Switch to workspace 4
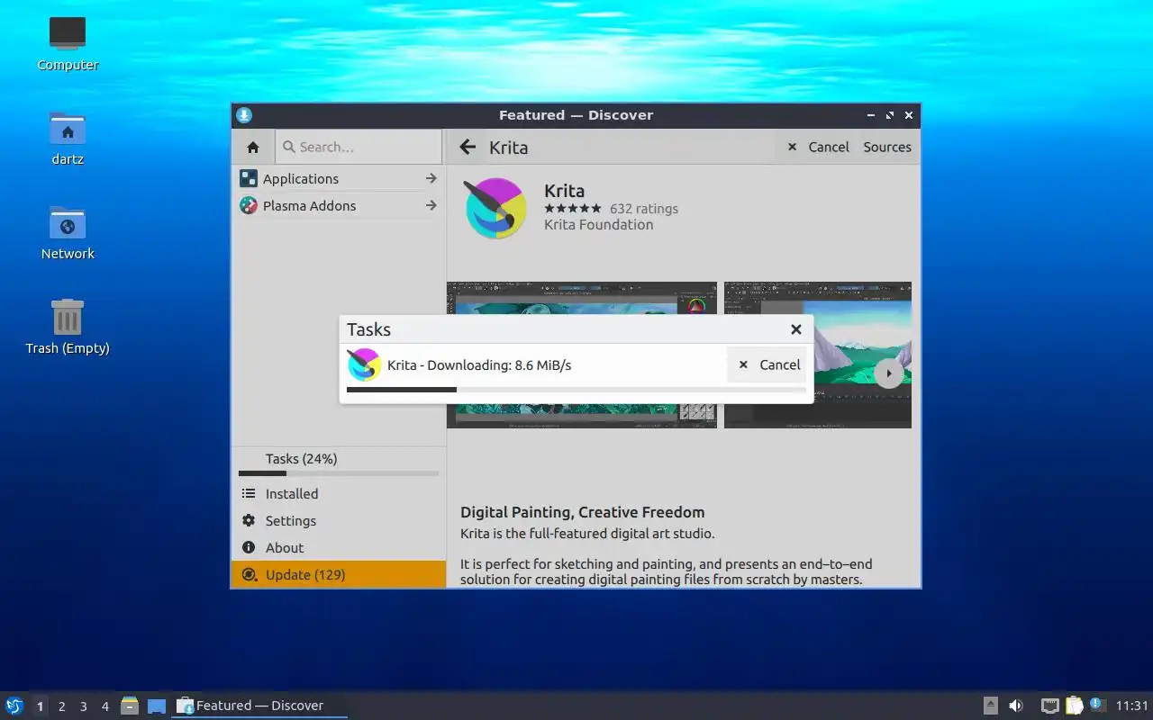The width and height of the screenshot is (1153, 720). point(104,706)
